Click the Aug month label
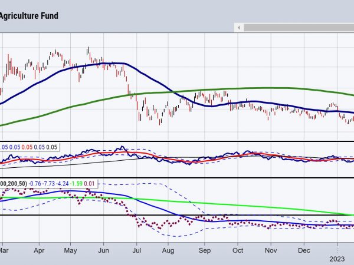 [168, 250]
